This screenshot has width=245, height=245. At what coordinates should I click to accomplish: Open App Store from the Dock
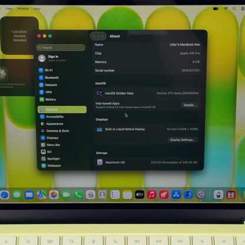tap(176, 194)
